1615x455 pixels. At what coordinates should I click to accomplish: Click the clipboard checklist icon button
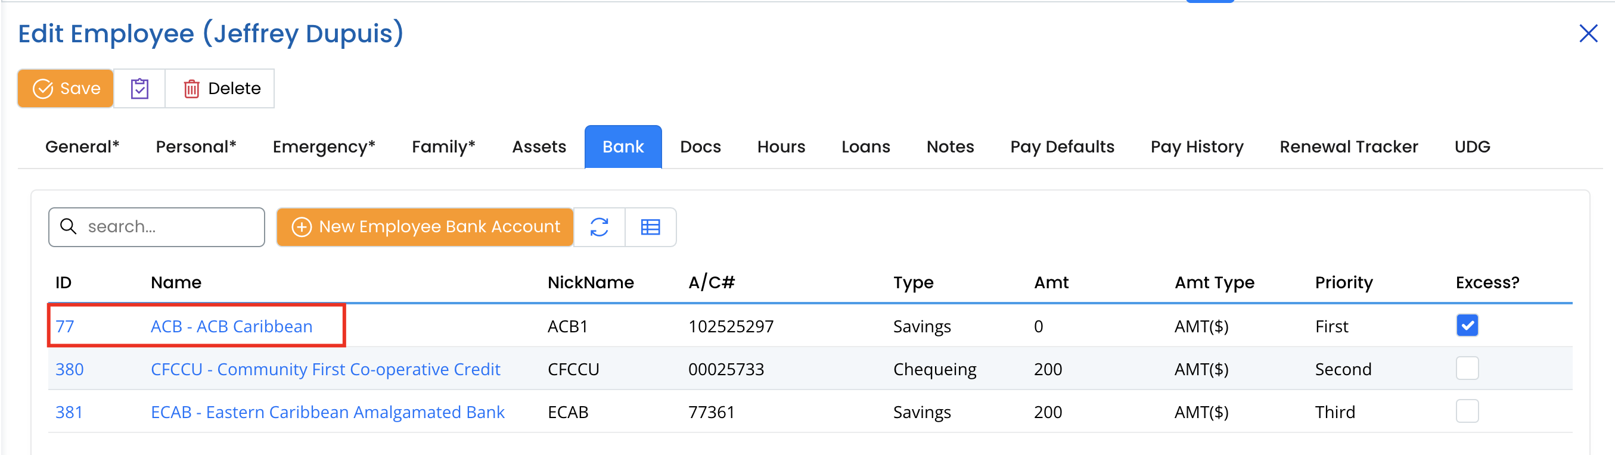pyautogui.click(x=139, y=88)
